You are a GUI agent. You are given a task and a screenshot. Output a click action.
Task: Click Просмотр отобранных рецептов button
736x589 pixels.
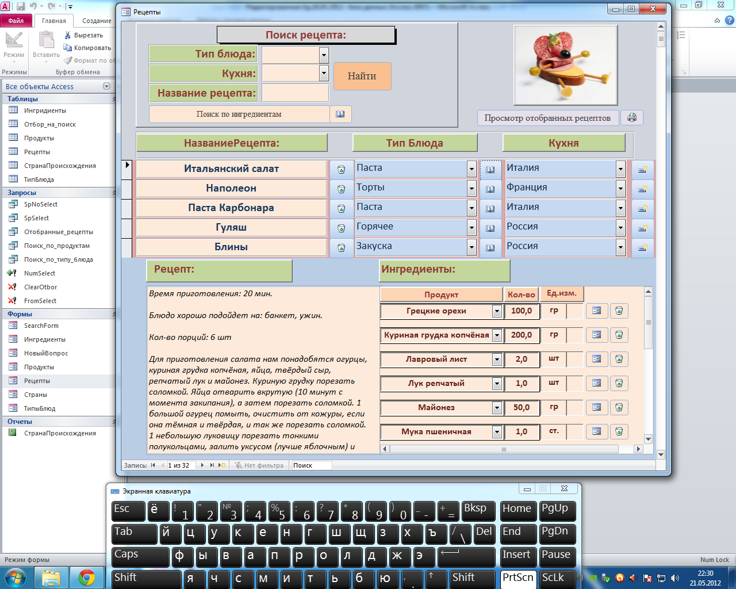[547, 118]
